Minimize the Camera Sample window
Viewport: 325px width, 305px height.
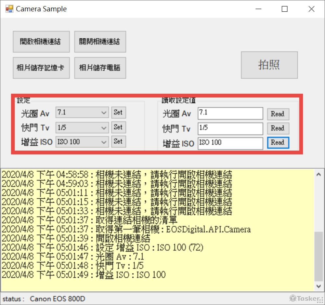click(258, 9)
